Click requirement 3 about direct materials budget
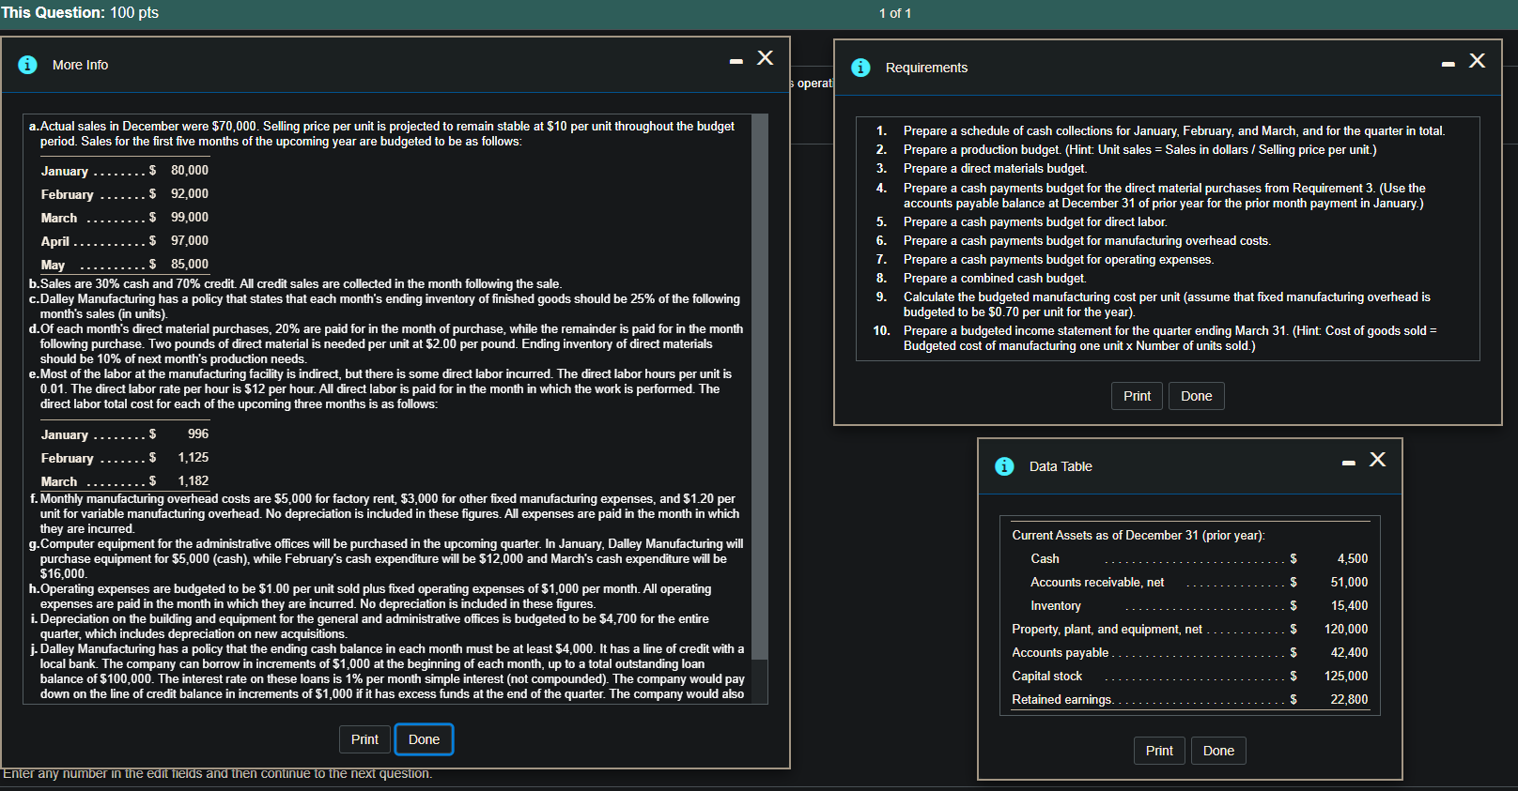The width and height of the screenshot is (1518, 791). [x=996, y=168]
